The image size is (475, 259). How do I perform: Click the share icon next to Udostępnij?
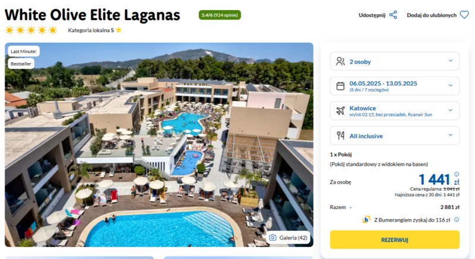(393, 15)
